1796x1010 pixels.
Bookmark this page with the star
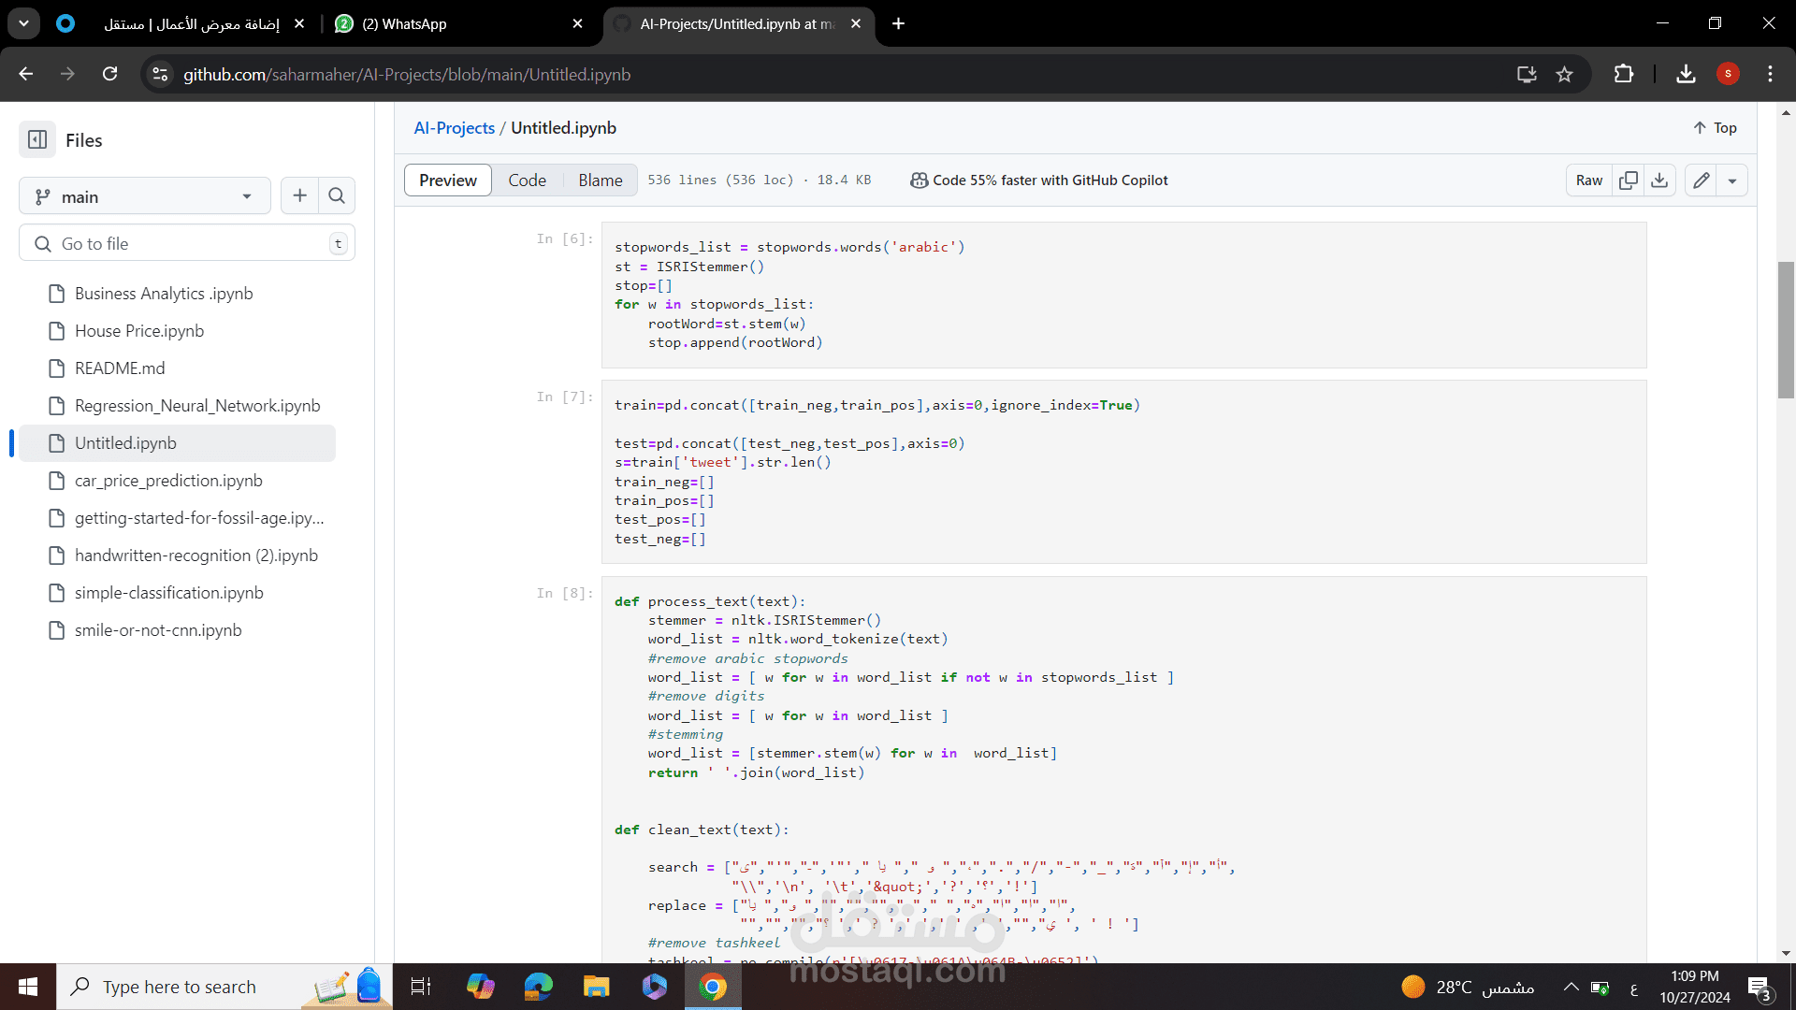click(x=1564, y=74)
